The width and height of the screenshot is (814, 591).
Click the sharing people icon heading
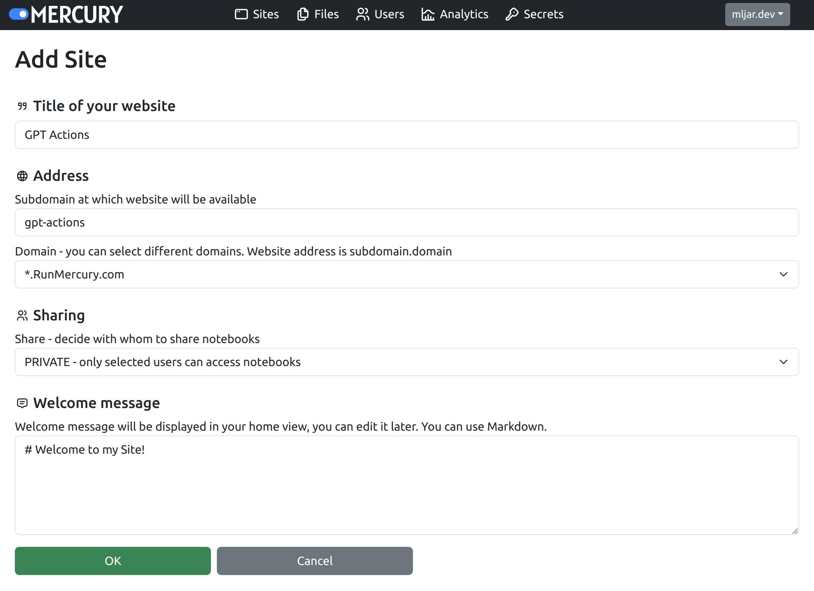point(22,316)
